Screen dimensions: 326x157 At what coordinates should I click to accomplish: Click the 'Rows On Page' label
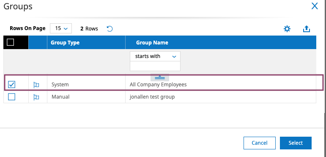[27, 28]
